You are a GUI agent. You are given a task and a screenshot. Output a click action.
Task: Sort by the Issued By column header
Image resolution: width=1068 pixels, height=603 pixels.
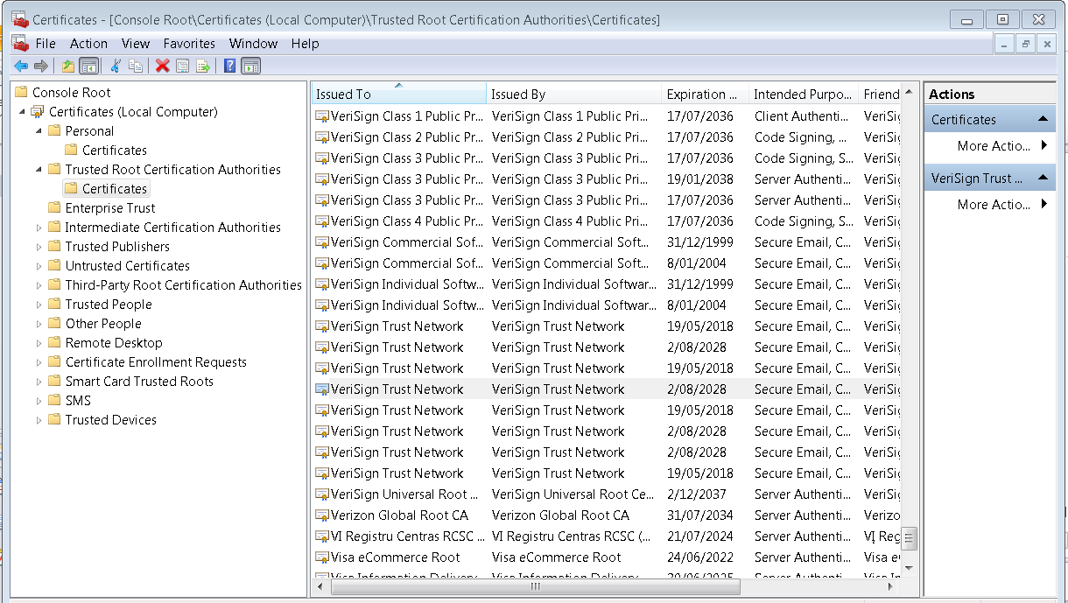tap(573, 94)
